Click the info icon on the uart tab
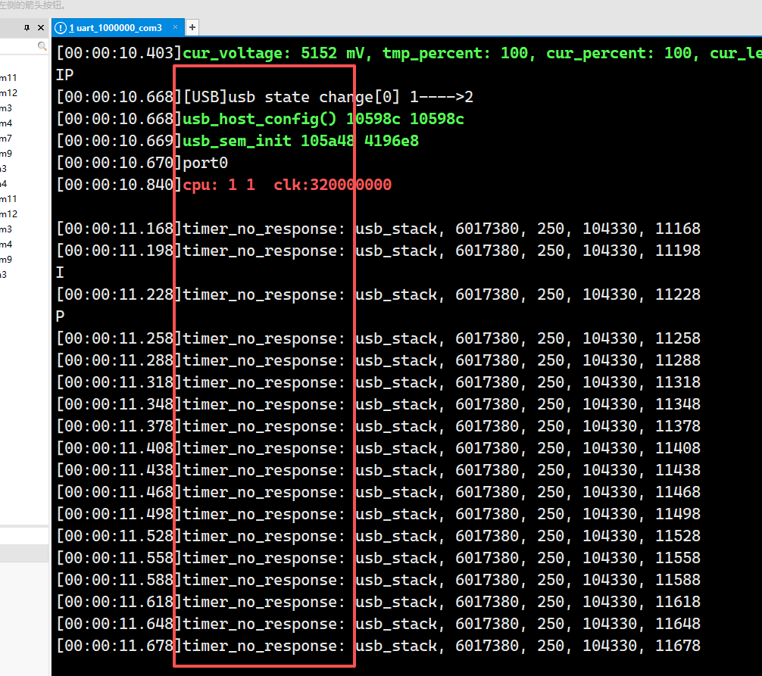This screenshot has width=762, height=676. pyautogui.click(x=61, y=28)
